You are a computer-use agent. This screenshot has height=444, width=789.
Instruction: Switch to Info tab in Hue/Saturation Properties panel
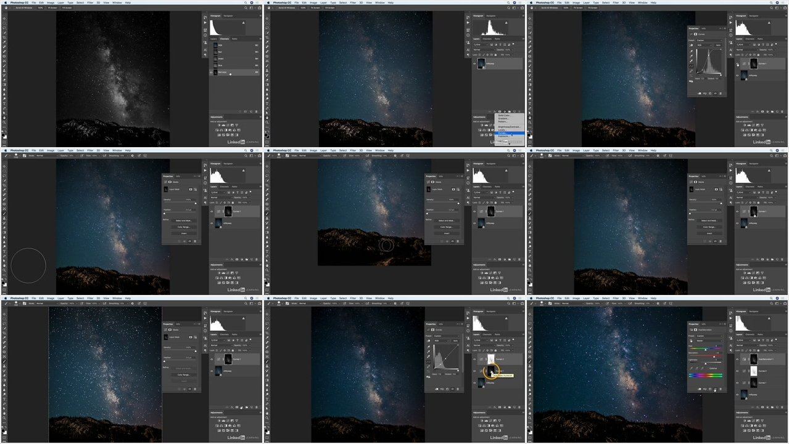coord(703,324)
